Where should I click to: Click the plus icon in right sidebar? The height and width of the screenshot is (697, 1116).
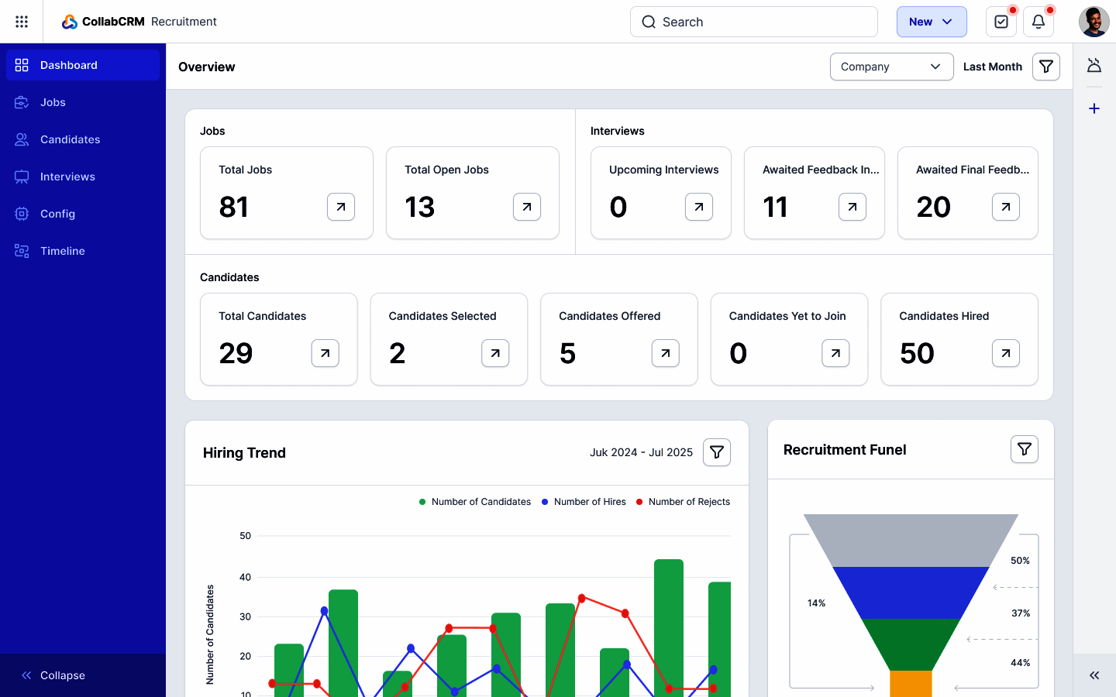tap(1094, 108)
